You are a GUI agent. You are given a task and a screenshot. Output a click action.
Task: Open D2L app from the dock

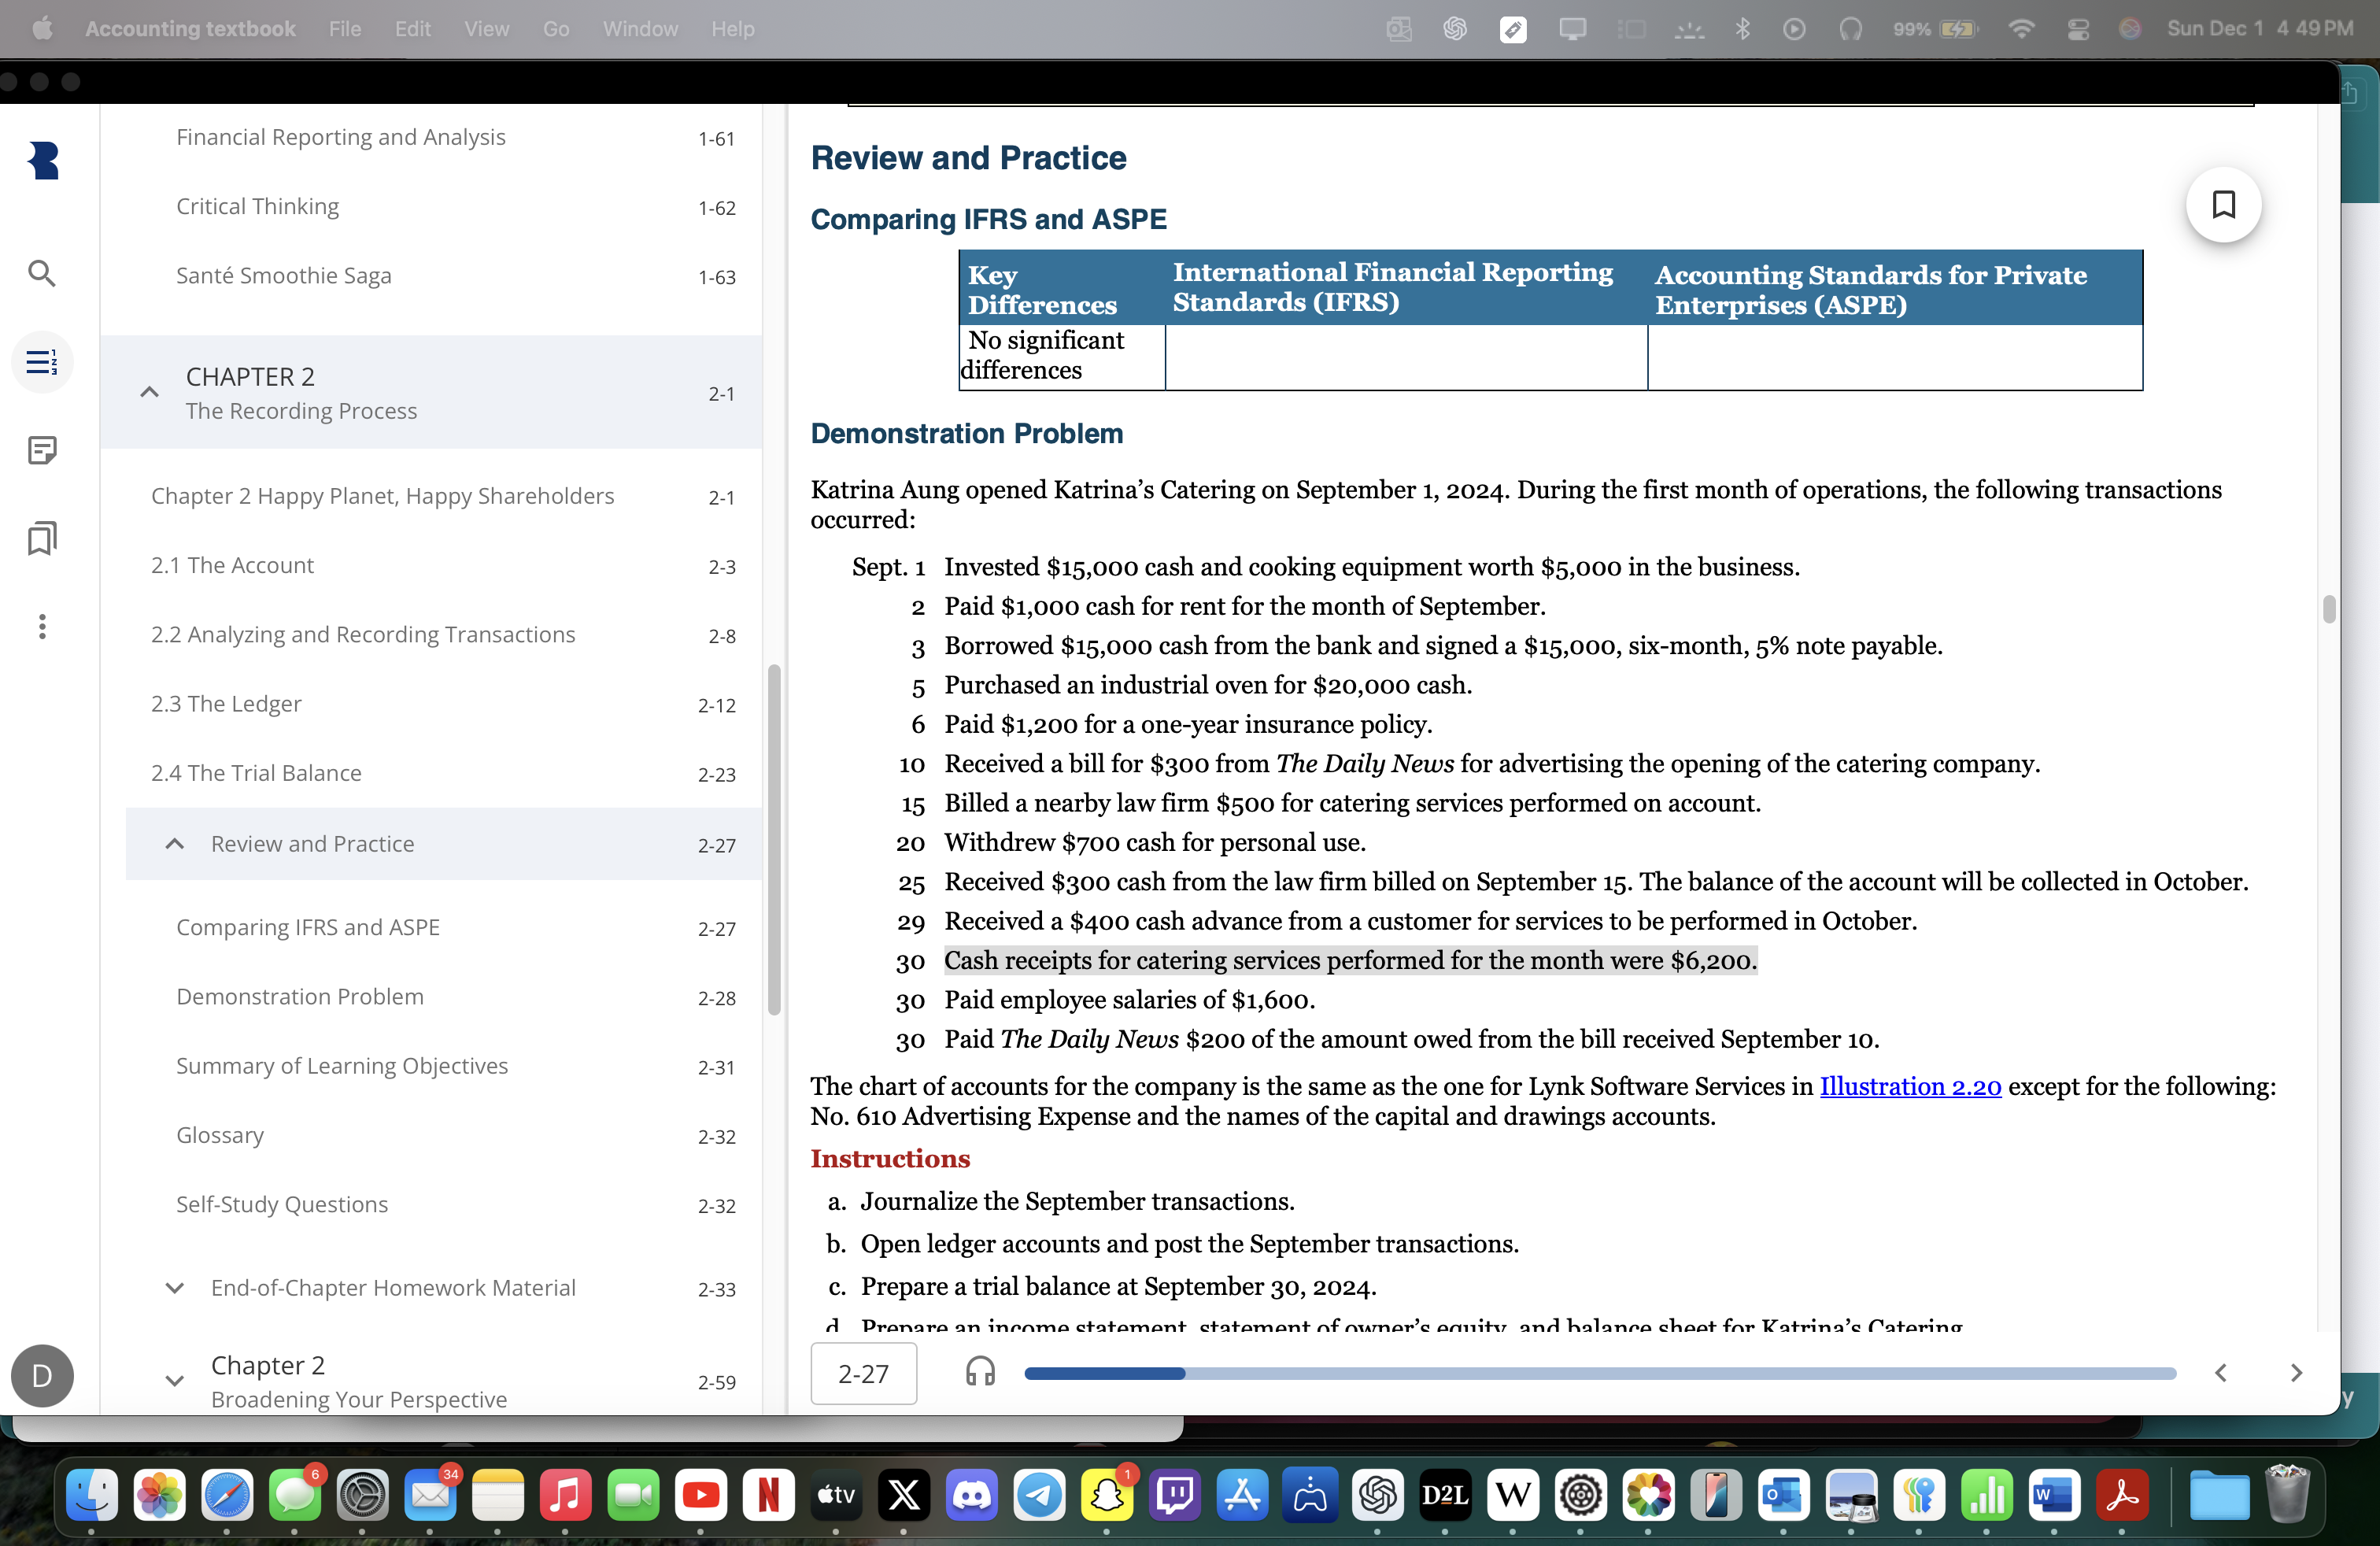(x=1445, y=1496)
